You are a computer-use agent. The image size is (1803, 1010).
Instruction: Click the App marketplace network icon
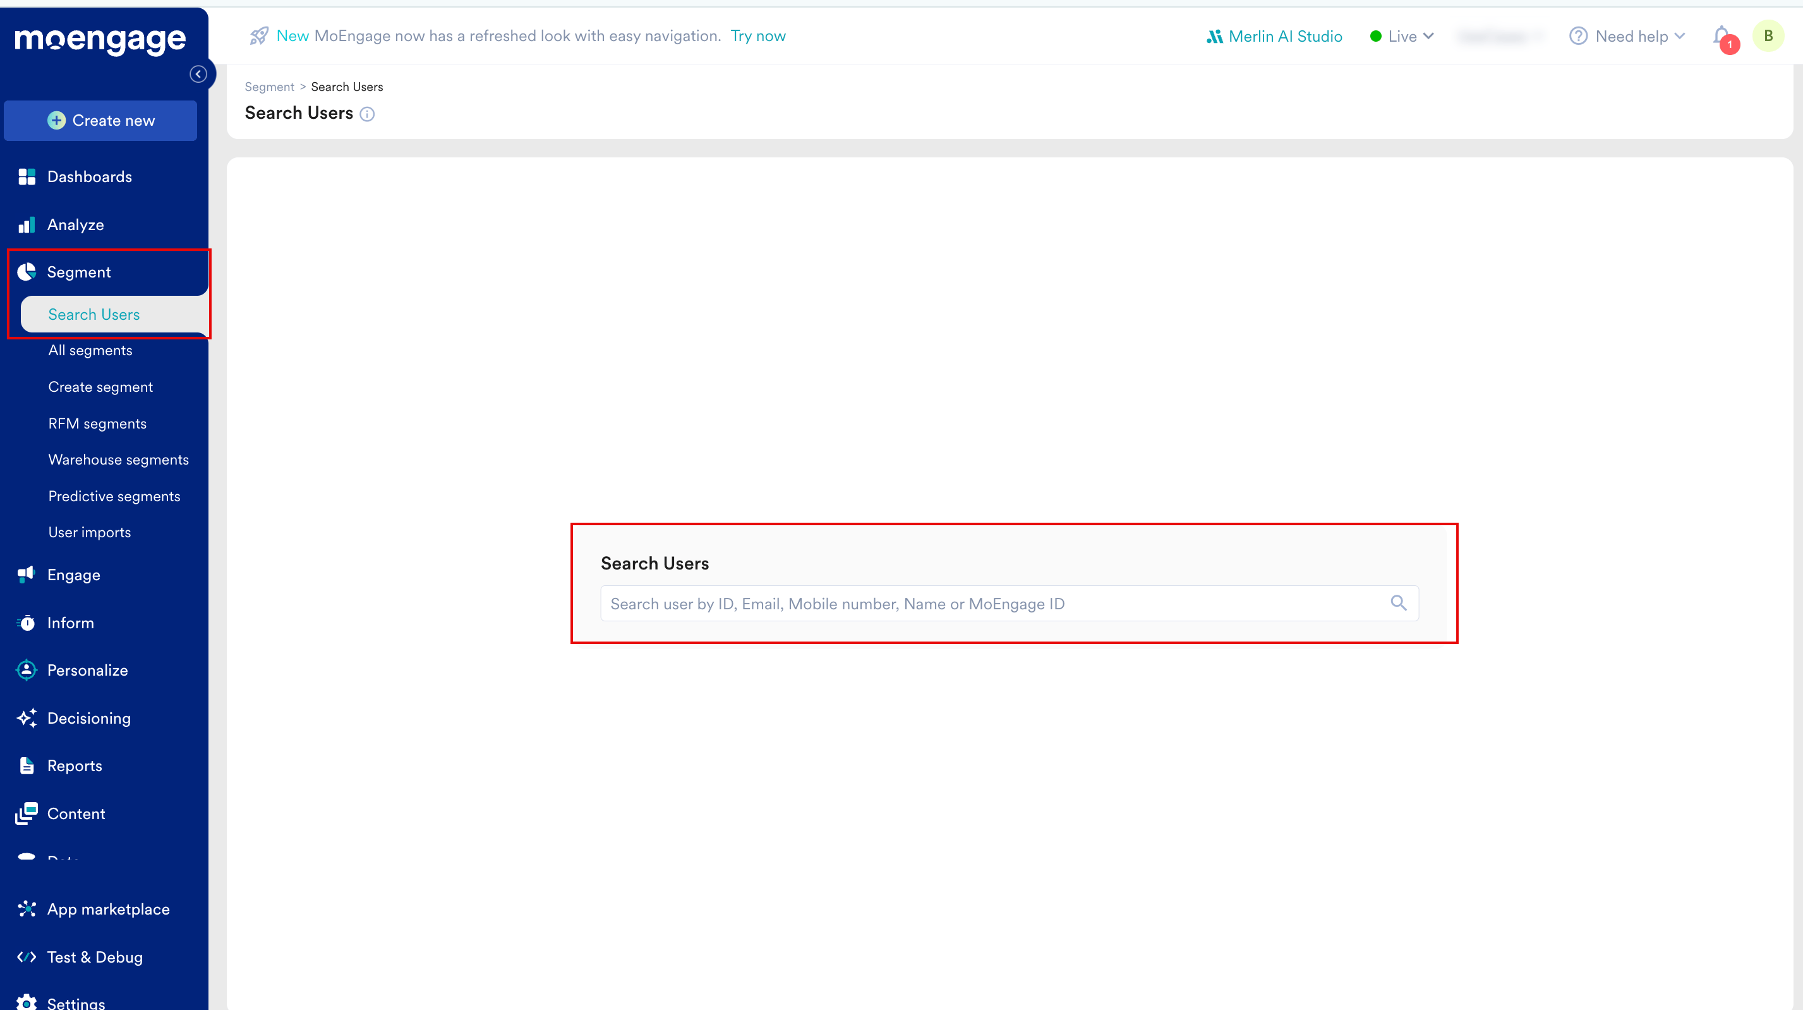(x=27, y=909)
